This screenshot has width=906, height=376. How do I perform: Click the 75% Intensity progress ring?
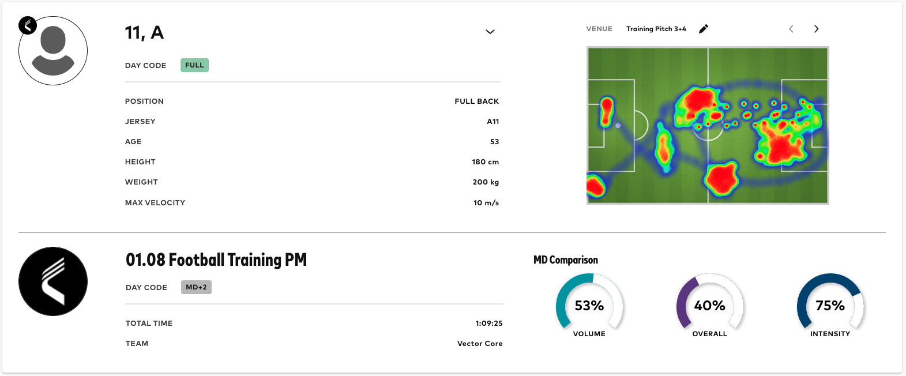(829, 306)
